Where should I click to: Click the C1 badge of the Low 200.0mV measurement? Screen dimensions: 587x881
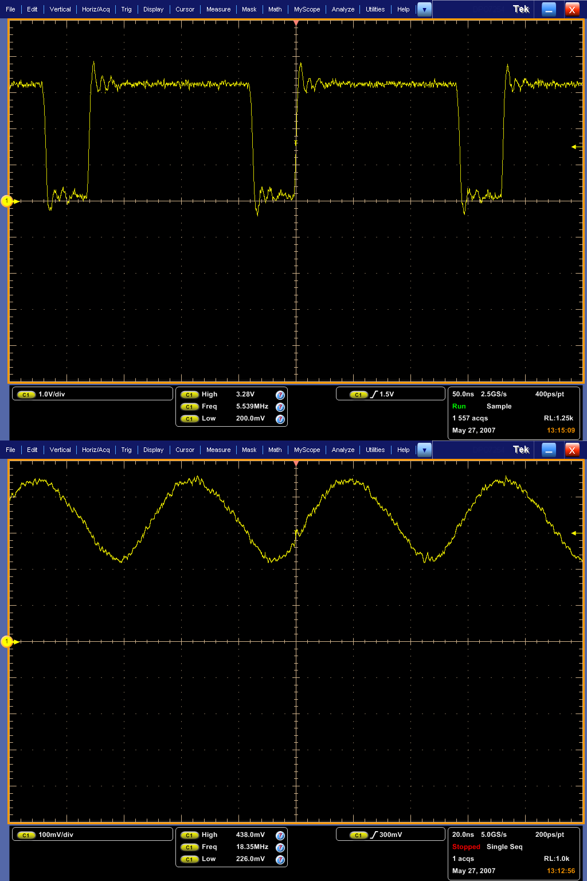(189, 419)
